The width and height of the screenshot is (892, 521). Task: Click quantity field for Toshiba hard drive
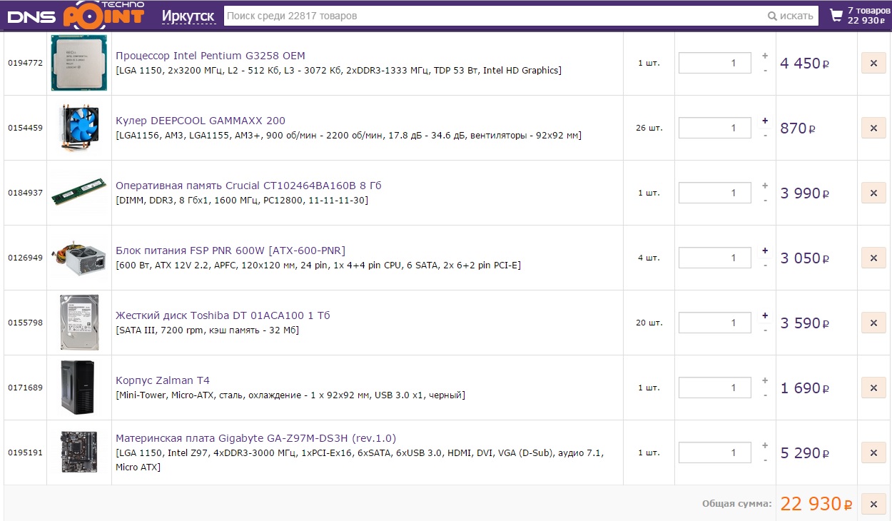click(x=715, y=323)
